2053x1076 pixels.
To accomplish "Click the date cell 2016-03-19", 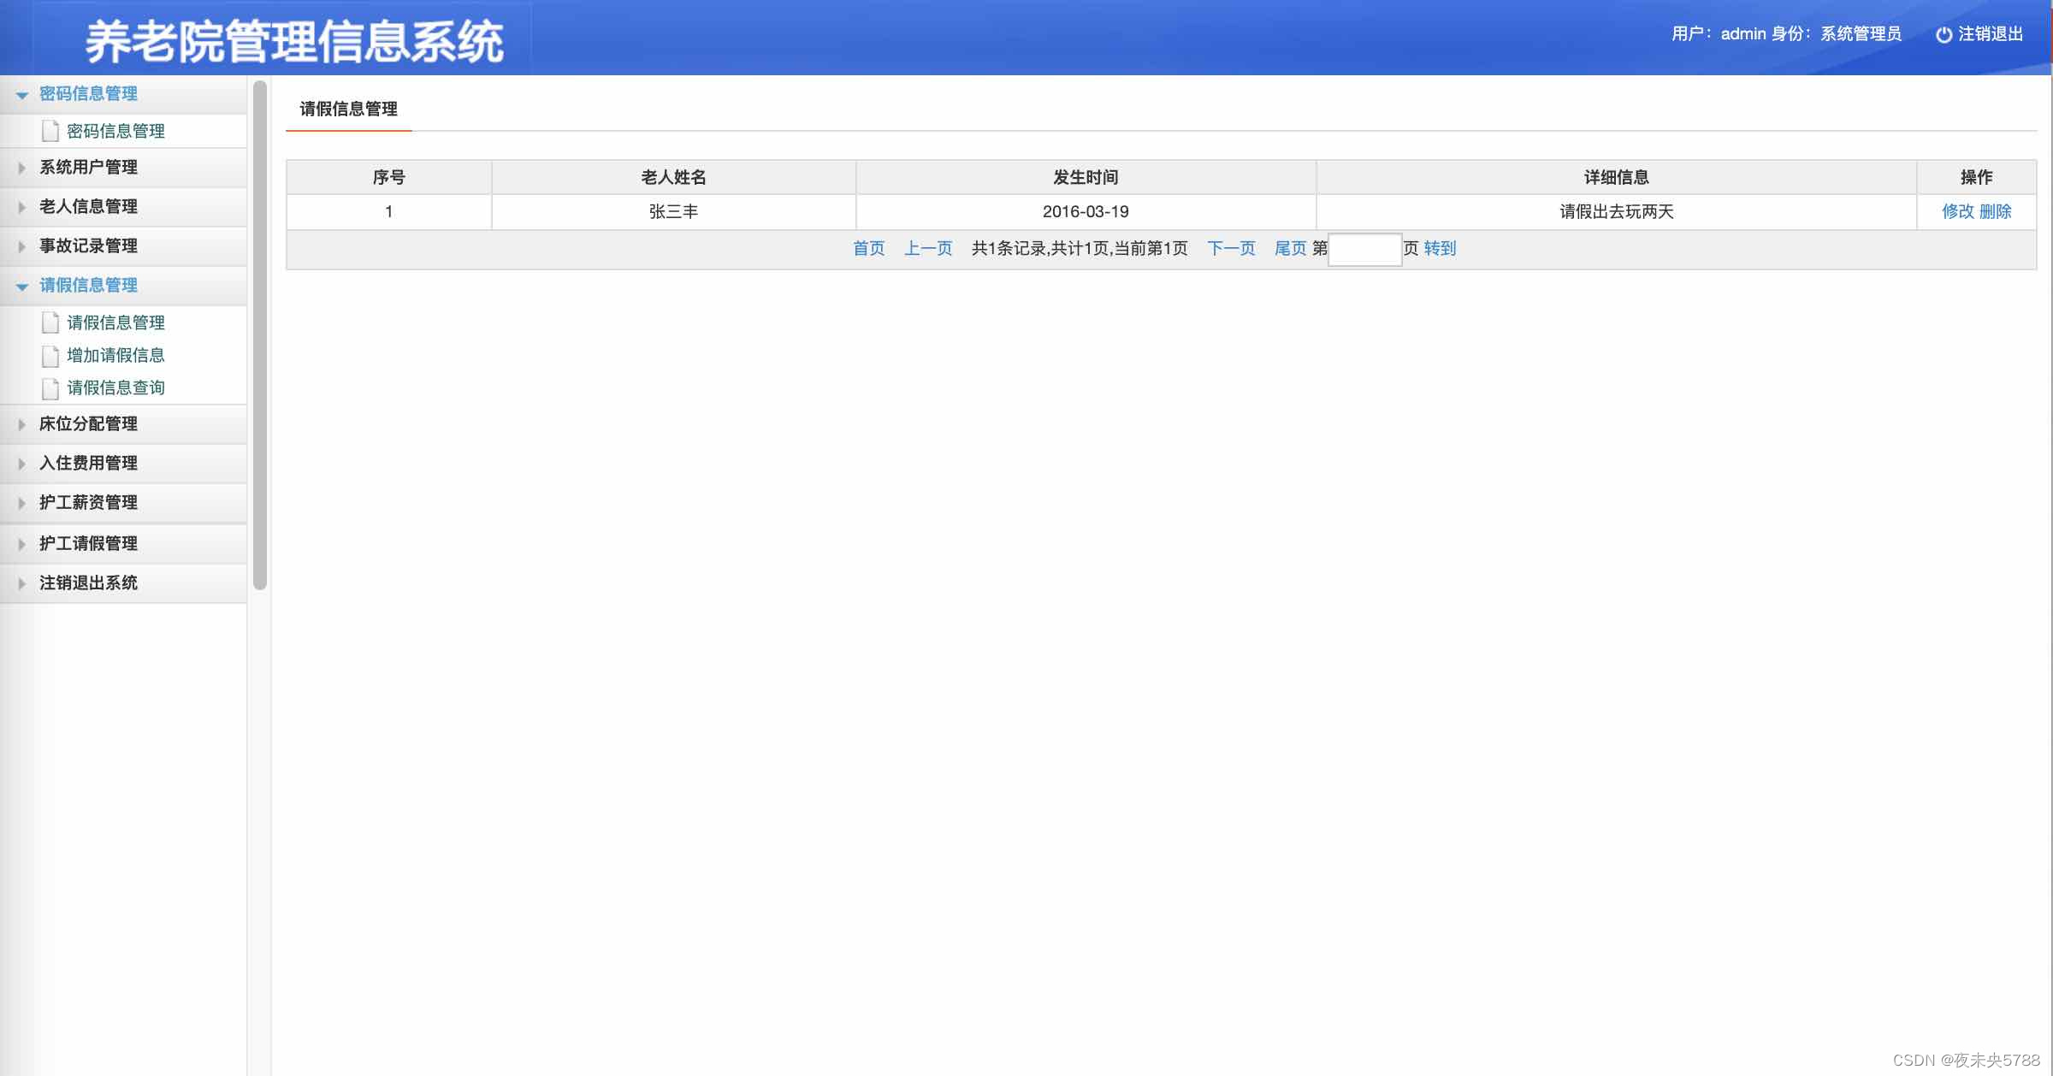I will pyautogui.click(x=1086, y=211).
